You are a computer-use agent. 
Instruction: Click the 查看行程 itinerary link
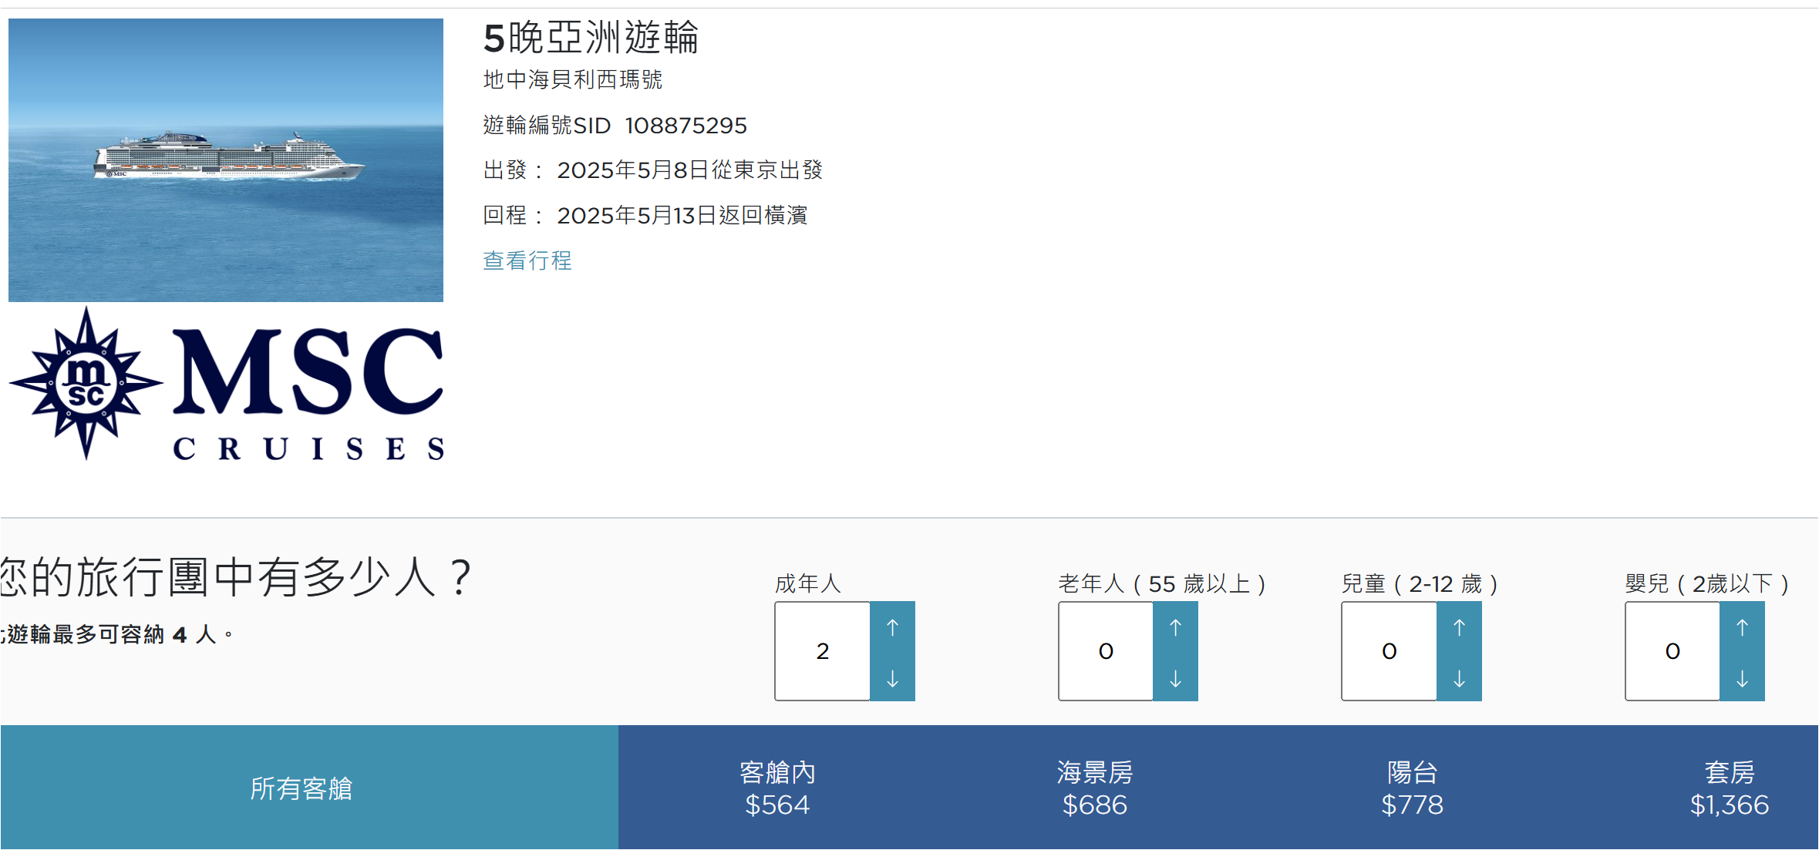tap(527, 260)
